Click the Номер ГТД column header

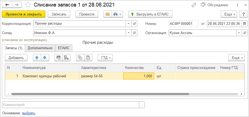pos(231,68)
